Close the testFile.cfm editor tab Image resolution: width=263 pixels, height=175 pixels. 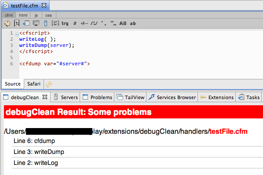(x=44, y=6)
